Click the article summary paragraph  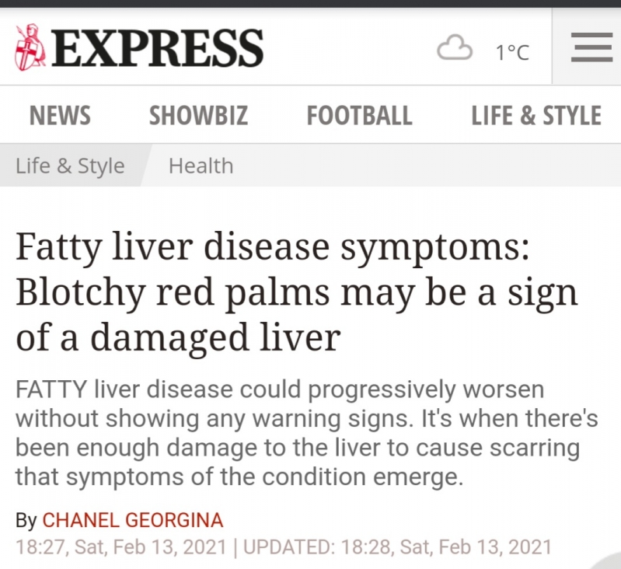[306, 433]
